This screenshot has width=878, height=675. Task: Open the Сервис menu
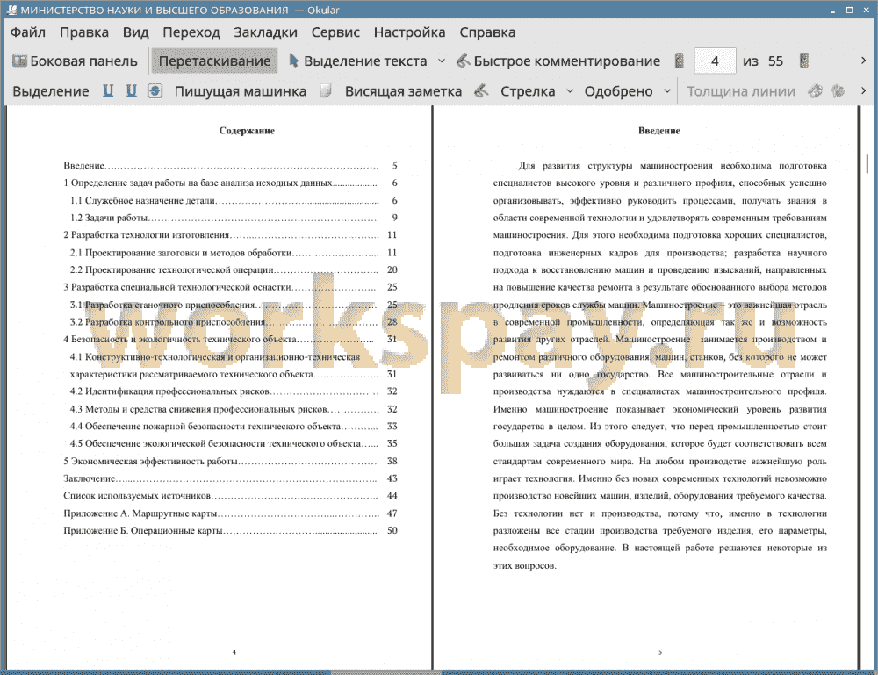(335, 32)
